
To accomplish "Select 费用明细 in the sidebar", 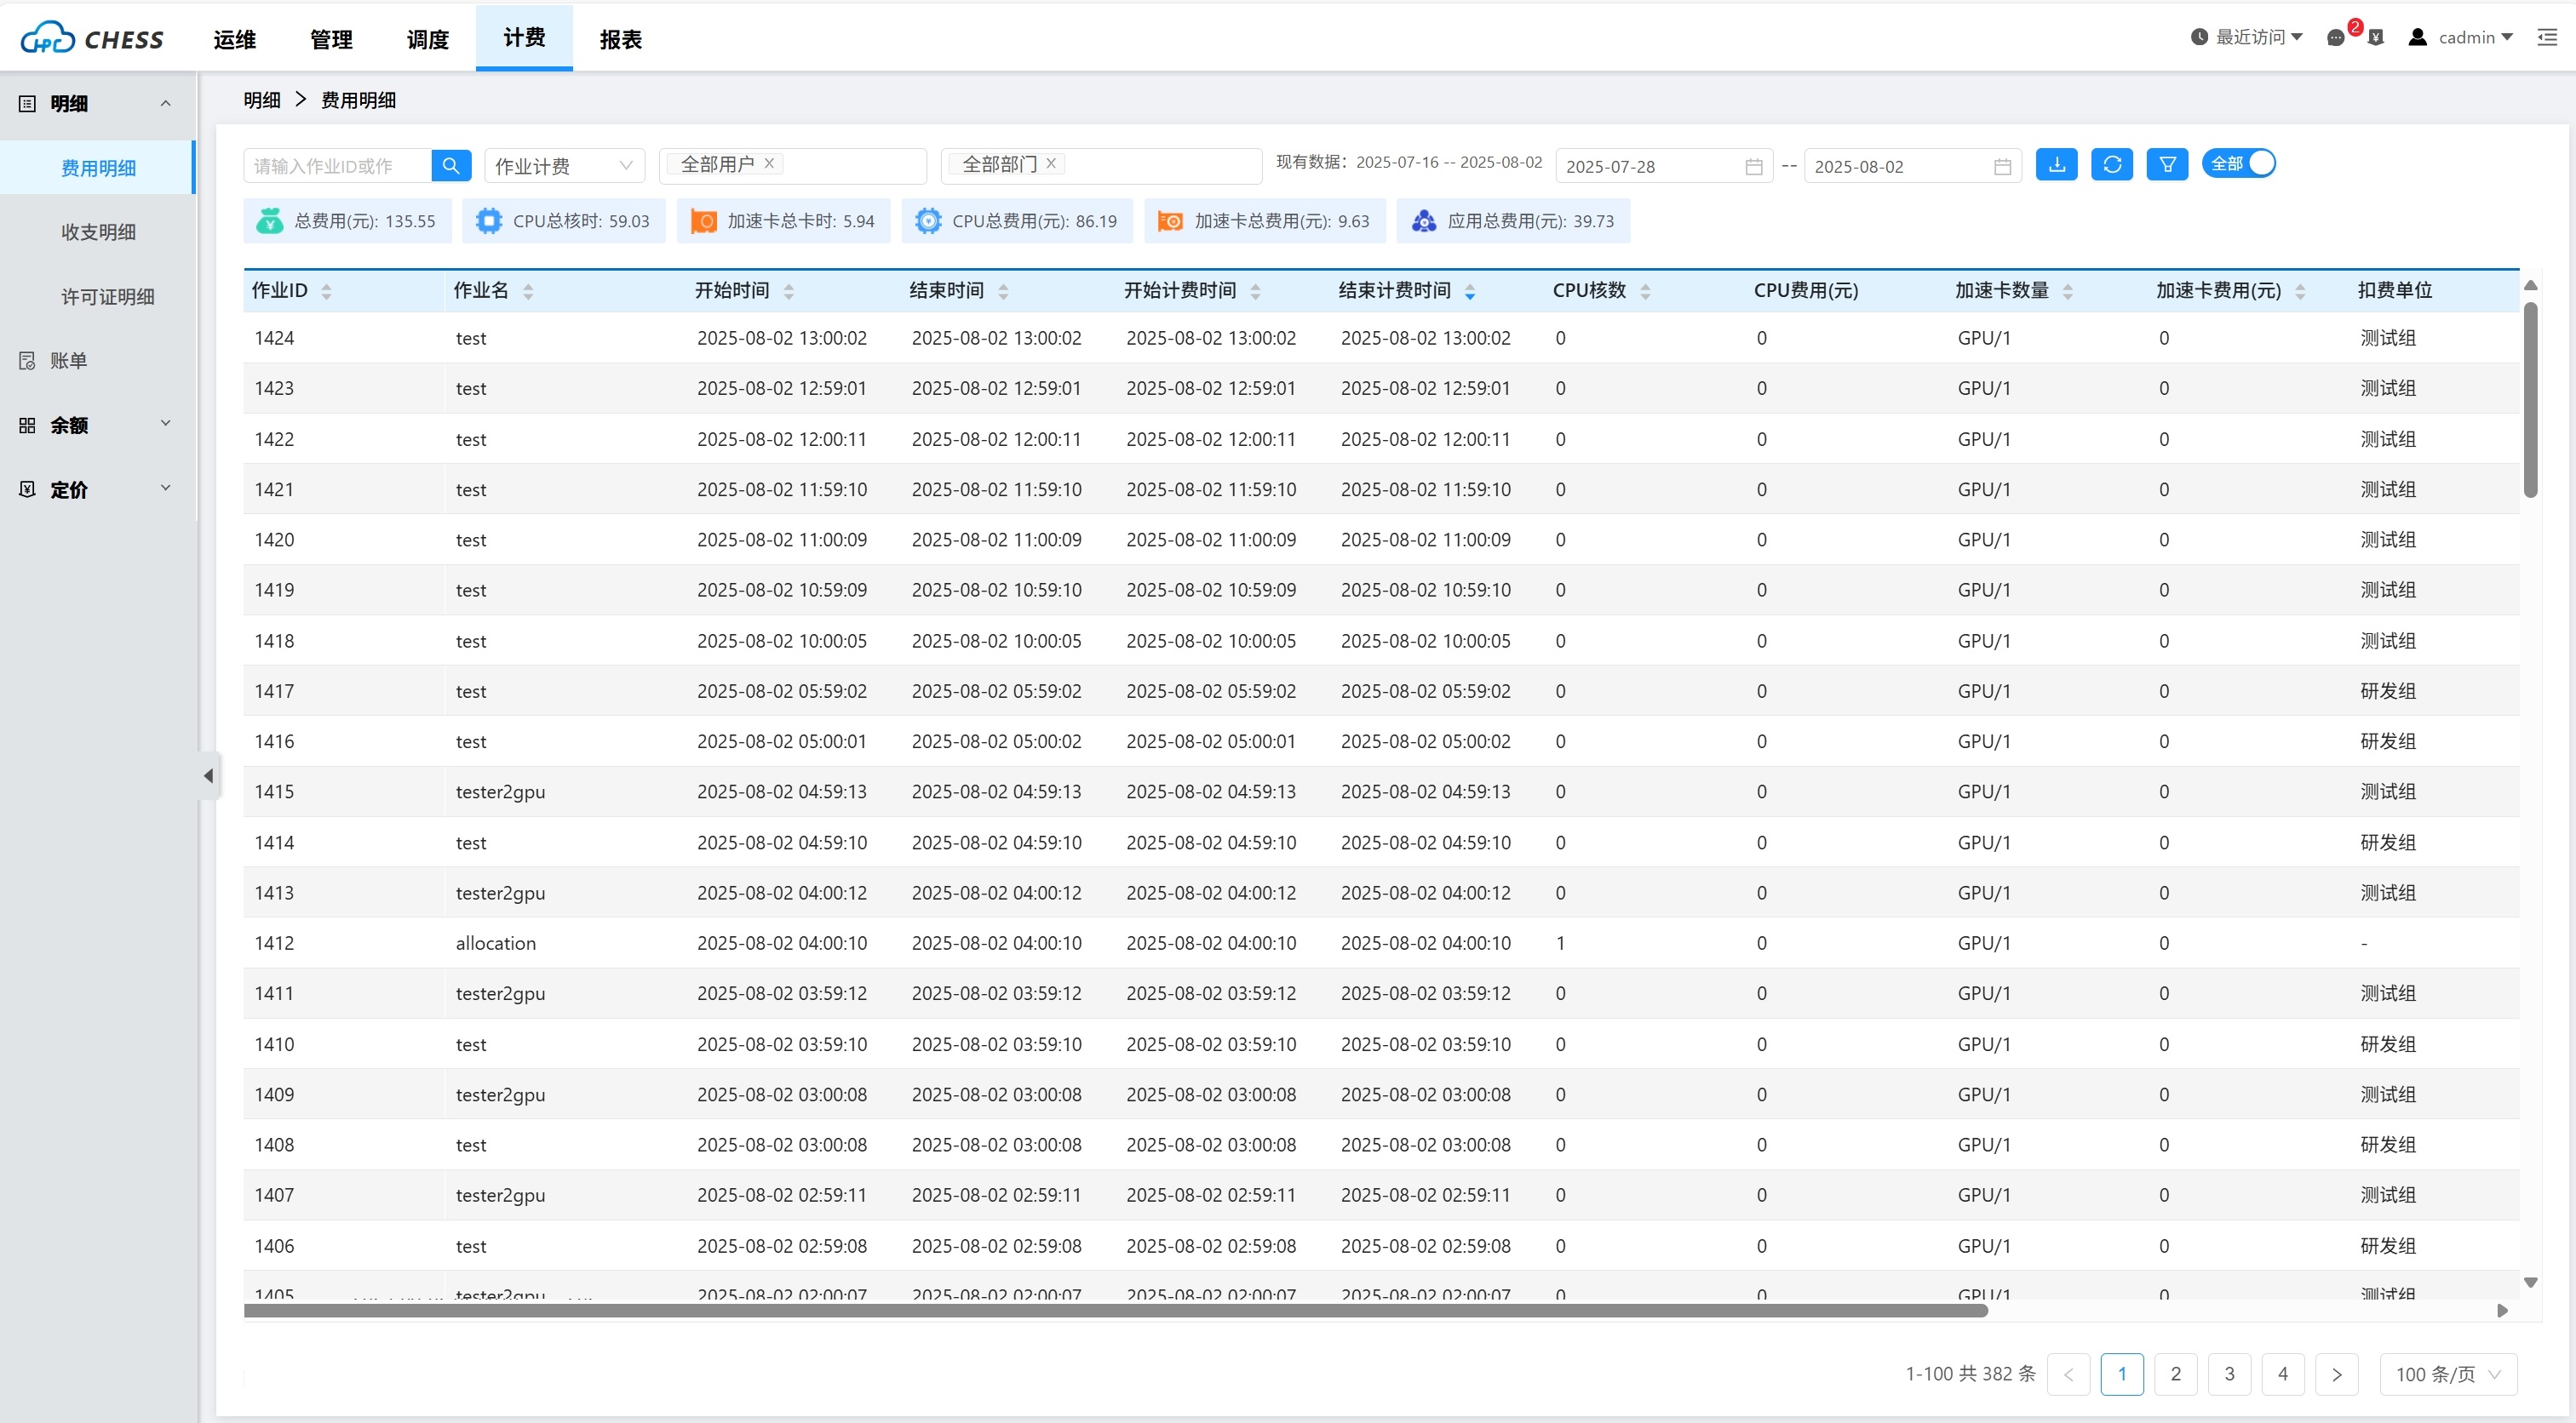I will click(x=98, y=168).
